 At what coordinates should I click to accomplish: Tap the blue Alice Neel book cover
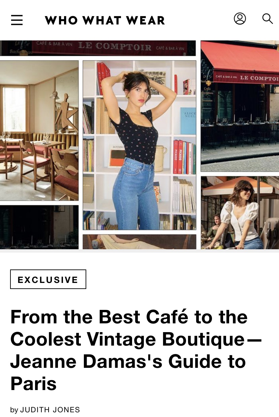coord(188,121)
